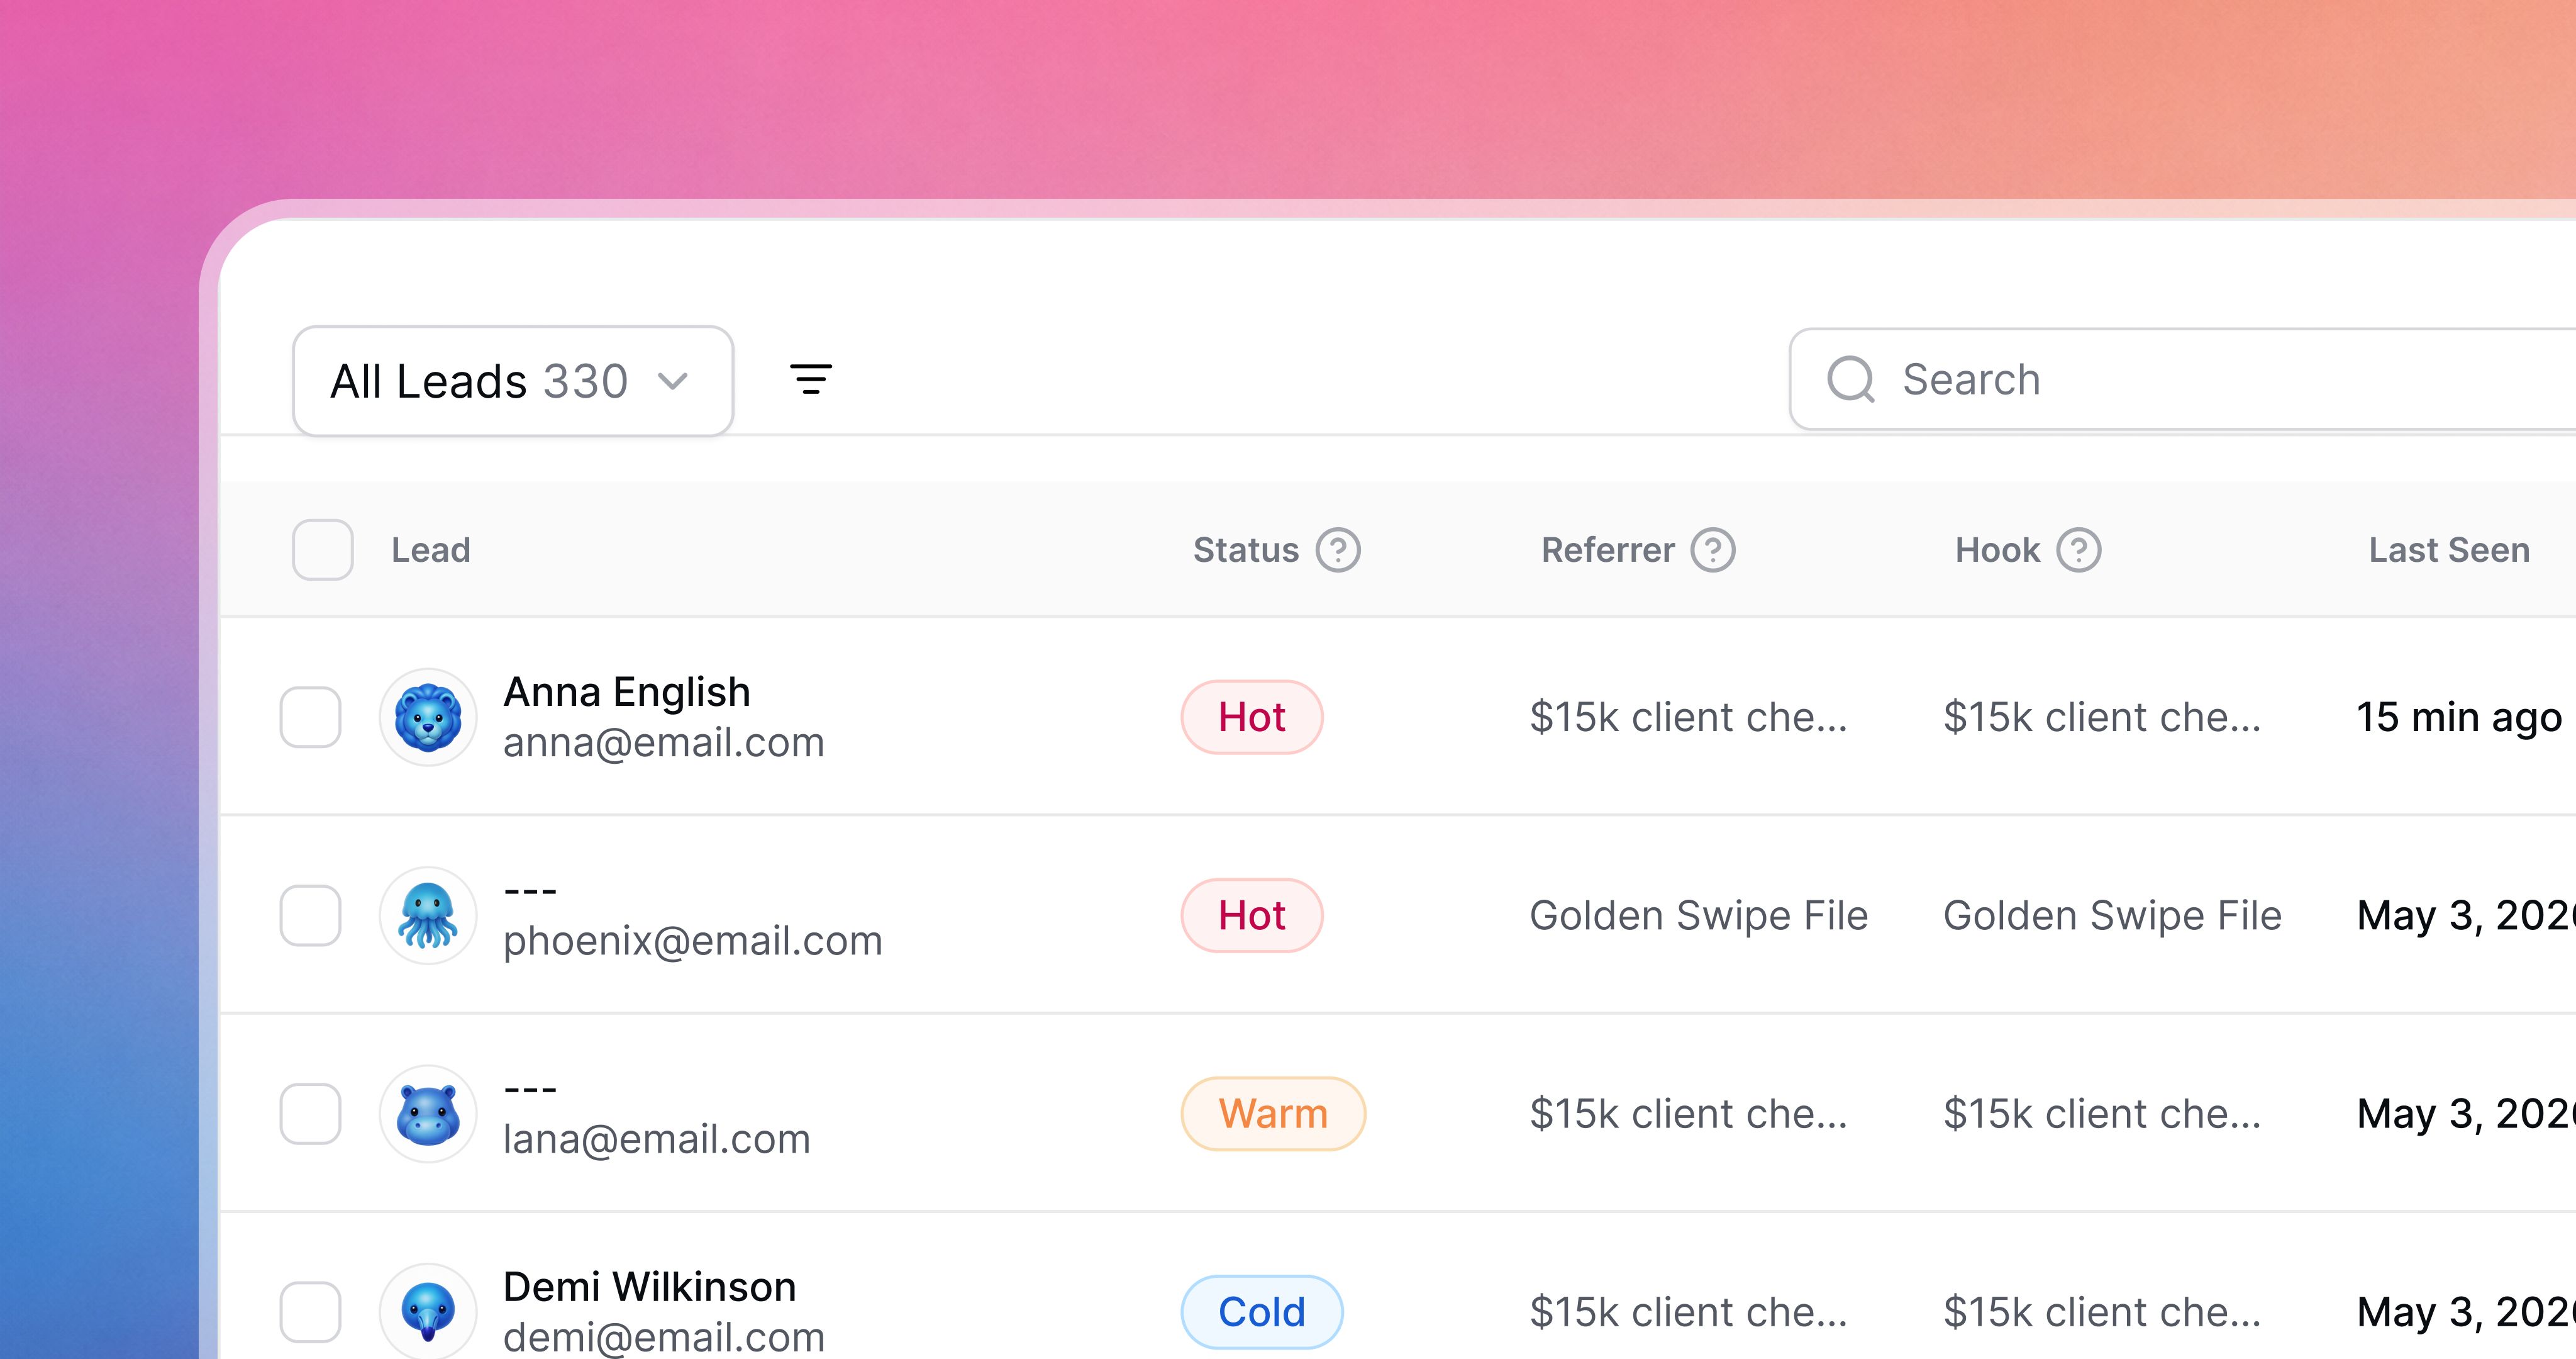The image size is (2576, 1359).
Task: Open the jellyfish avatar for phoenix@email.com
Action: click(x=428, y=915)
